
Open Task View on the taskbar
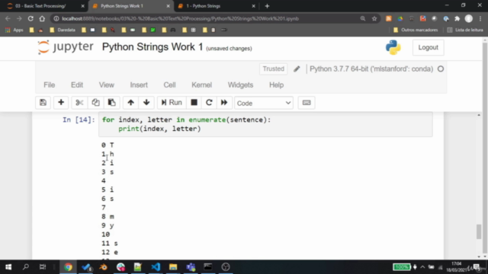pyautogui.click(x=43, y=267)
